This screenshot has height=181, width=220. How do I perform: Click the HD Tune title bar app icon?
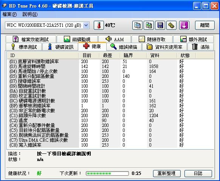point(5,6)
